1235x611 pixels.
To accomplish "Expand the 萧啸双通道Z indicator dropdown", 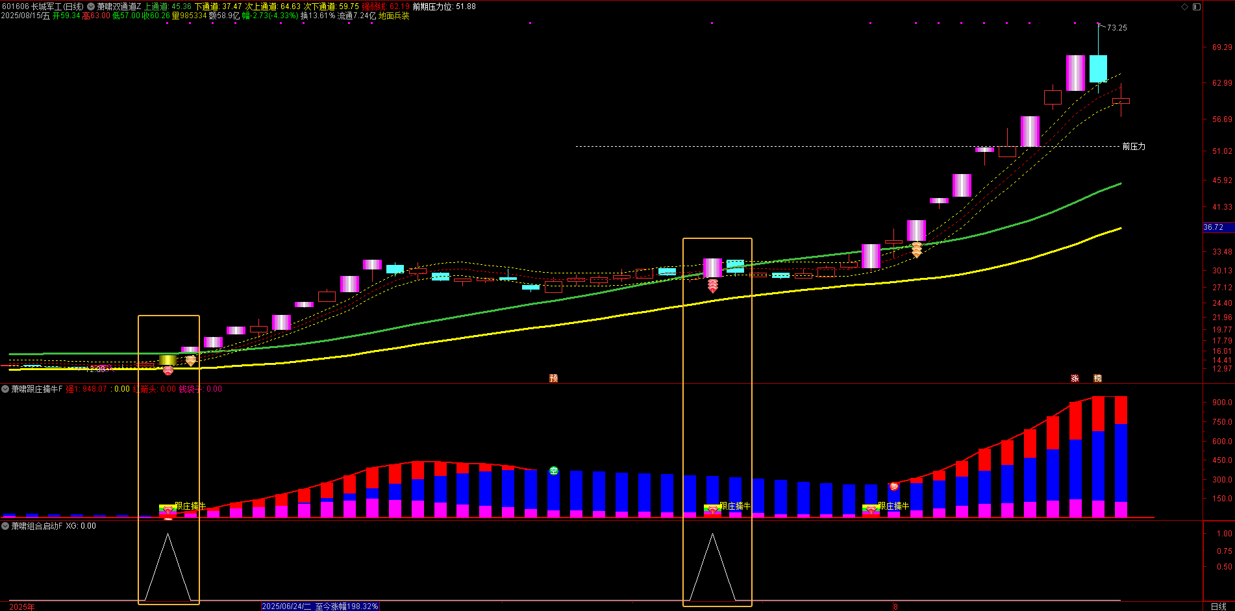I will click(91, 6).
